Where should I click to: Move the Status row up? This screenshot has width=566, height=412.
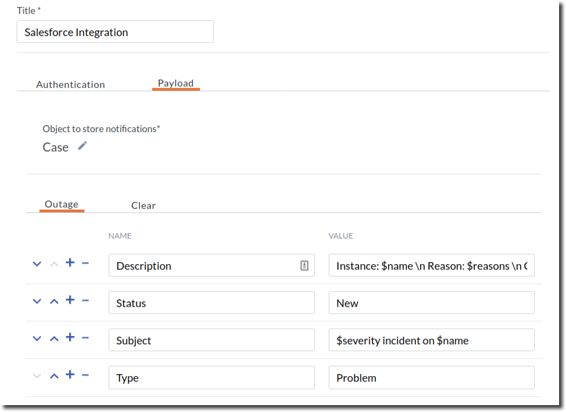[x=54, y=301]
